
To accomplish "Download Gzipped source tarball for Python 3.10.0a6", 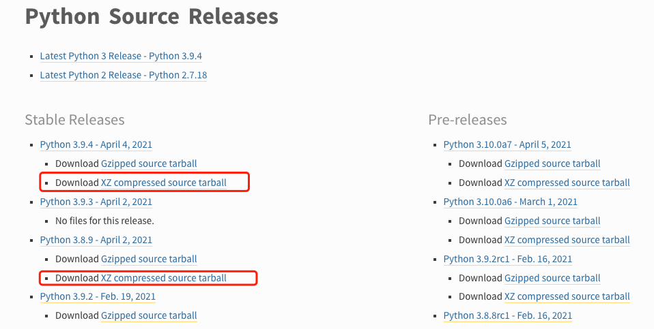I will [552, 221].
